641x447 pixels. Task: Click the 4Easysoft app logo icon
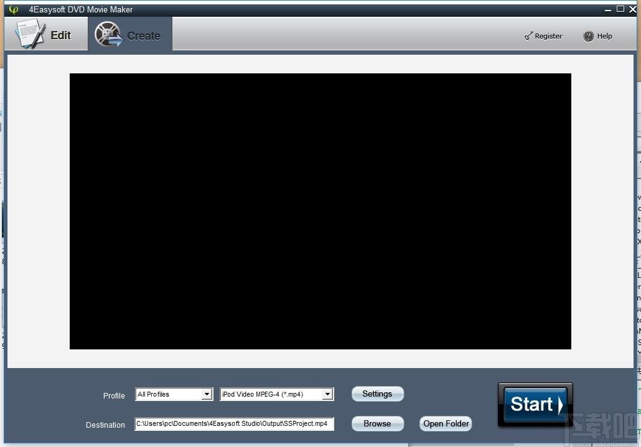(14, 9)
